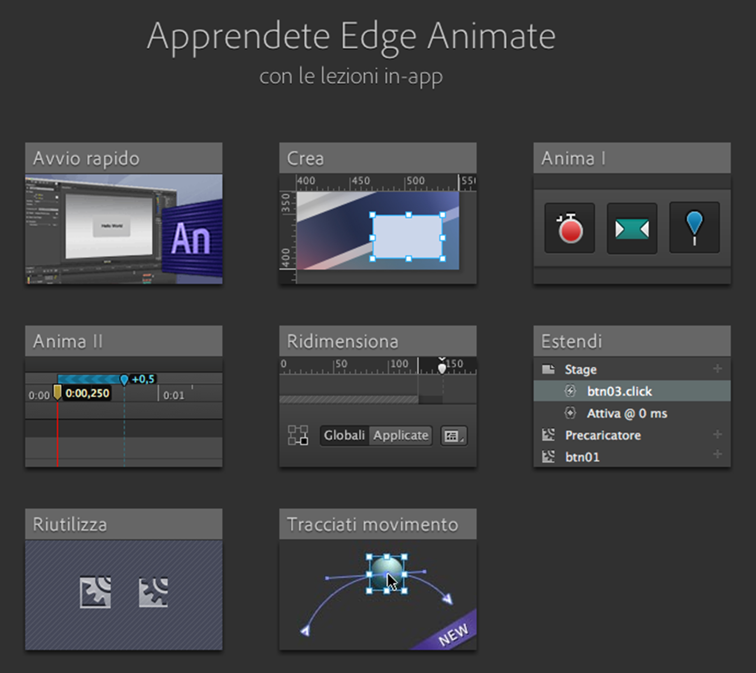756x673 pixels.
Task: Select the btn03.click event row
Action: pos(632,391)
